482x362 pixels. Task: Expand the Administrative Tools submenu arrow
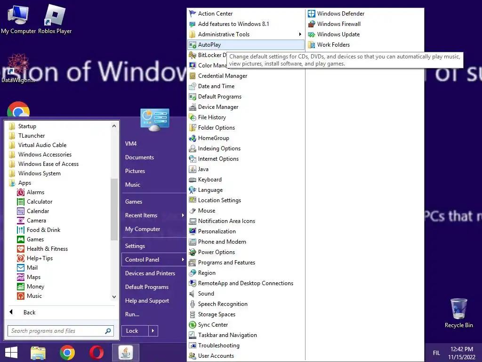[x=300, y=34]
